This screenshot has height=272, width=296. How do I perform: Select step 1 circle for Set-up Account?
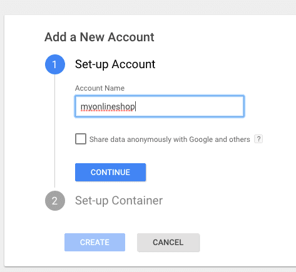pyautogui.click(x=55, y=64)
